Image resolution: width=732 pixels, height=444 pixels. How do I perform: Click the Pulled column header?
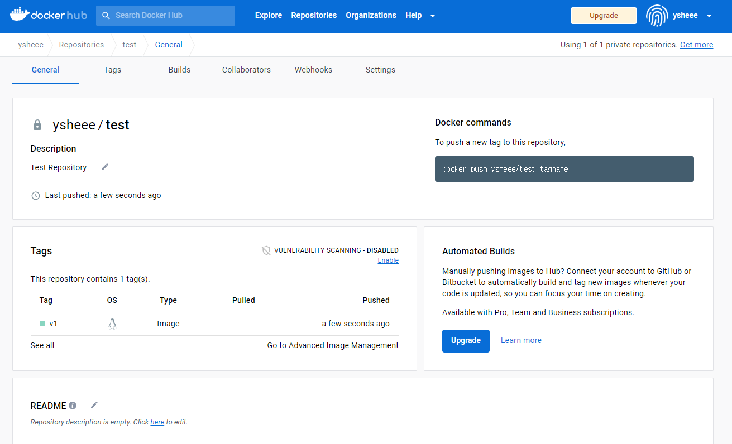click(x=243, y=300)
